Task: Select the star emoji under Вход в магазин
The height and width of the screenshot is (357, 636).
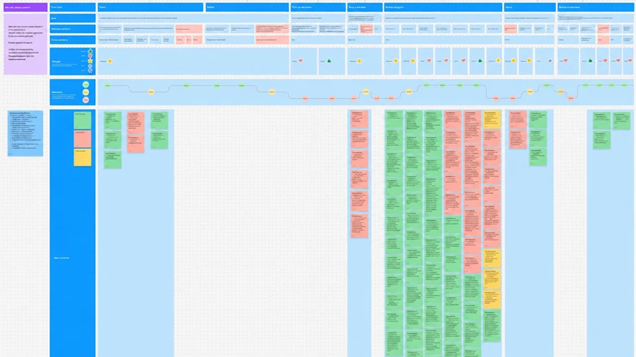Action: (x=359, y=61)
